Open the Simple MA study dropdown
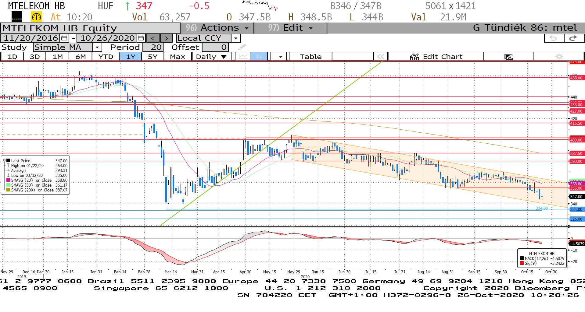 (97, 47)
